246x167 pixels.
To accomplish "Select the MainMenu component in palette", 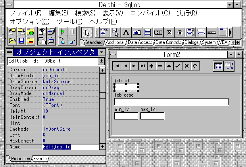I will [104, 32].
